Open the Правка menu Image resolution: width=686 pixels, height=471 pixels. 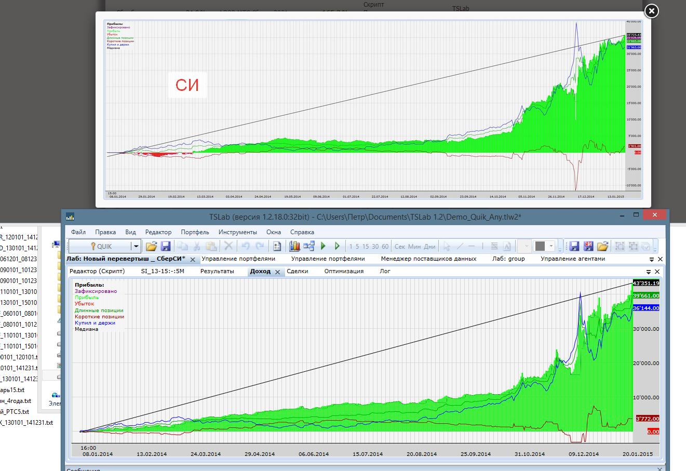coord(105,232)
